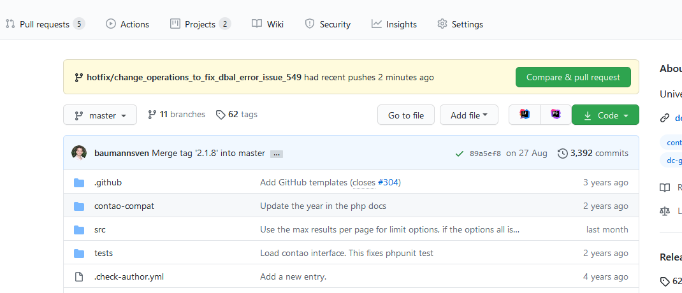The width and height of the screenshot is (682, 293).
Task: Switch to the Pull requests tab
Action: coord(45,24)
